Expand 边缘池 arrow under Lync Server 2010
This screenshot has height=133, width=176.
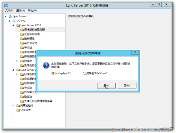[x=17, y=61]
